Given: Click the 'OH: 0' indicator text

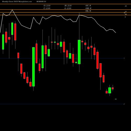Looking at the screenshot, I should (x=88, y=8).
